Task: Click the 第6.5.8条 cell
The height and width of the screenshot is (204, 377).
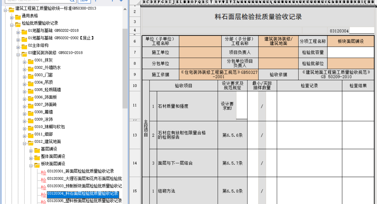Action: pos(233,191)
